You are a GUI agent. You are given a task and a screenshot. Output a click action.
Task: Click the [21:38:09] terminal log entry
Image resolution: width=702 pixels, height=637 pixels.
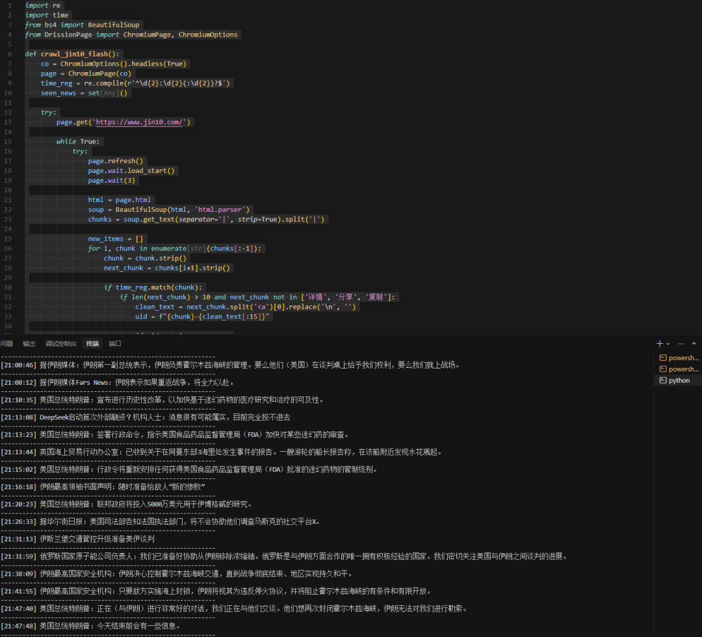point(177,574)
